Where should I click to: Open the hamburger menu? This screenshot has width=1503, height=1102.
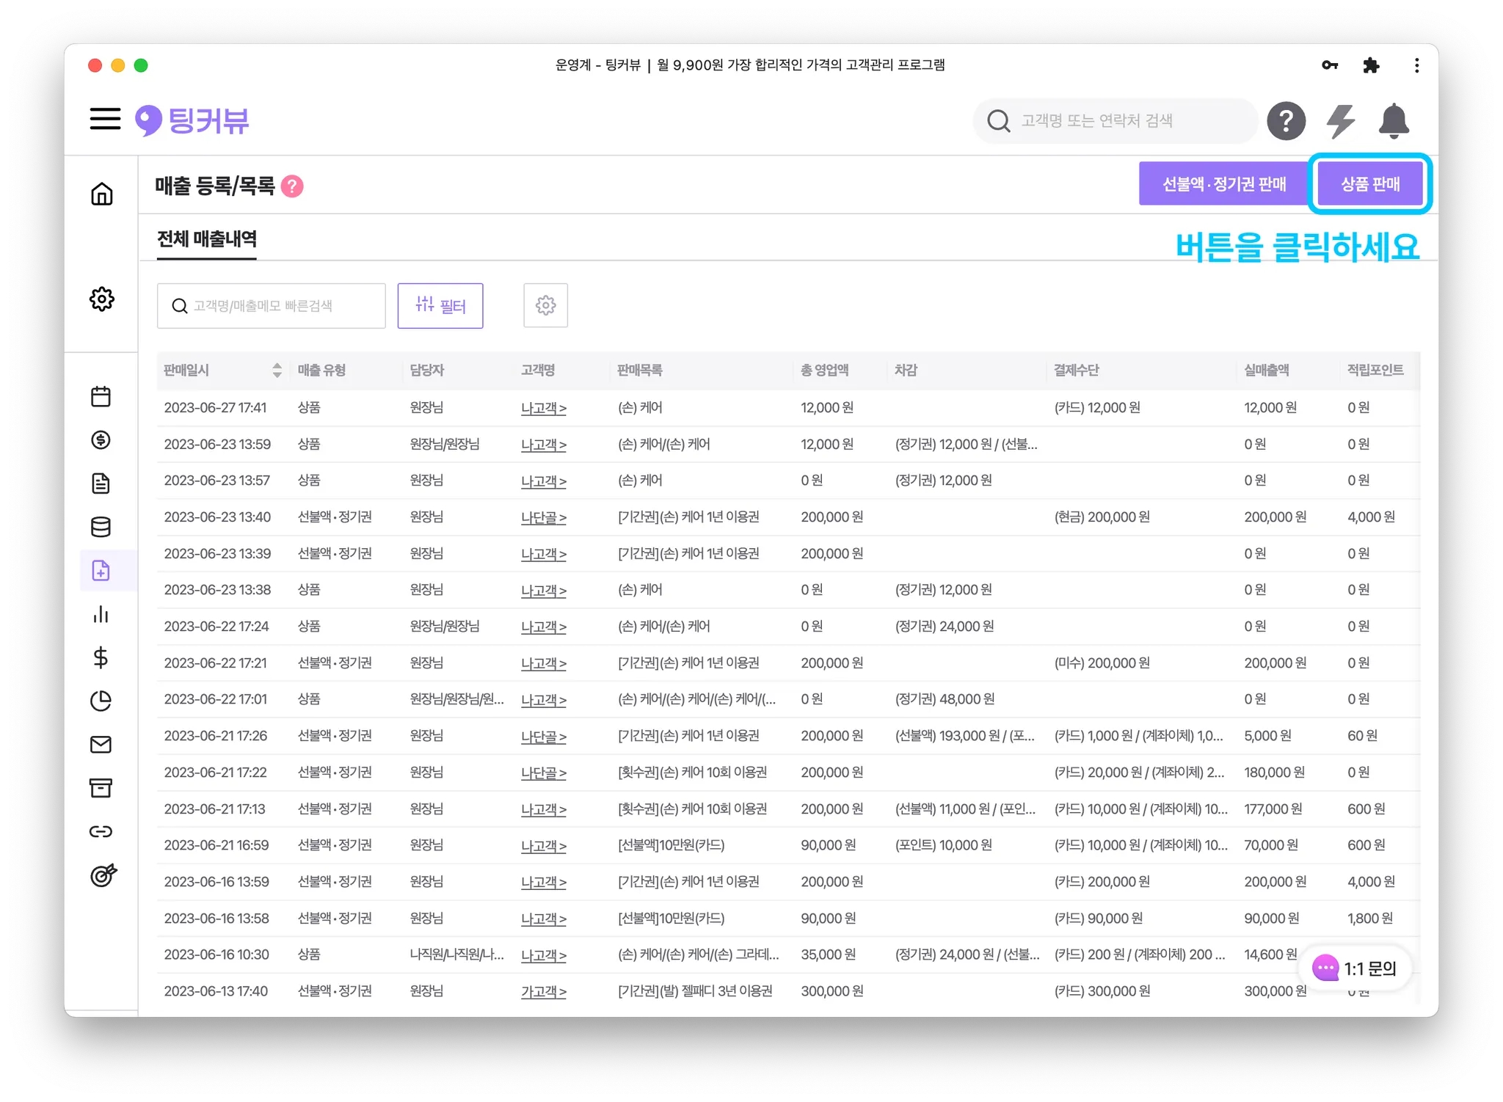(105, 119)
